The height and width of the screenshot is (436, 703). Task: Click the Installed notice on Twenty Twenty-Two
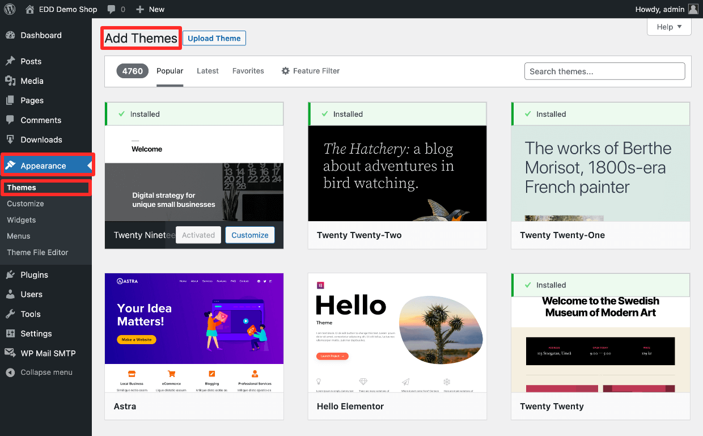pos(397,114)
